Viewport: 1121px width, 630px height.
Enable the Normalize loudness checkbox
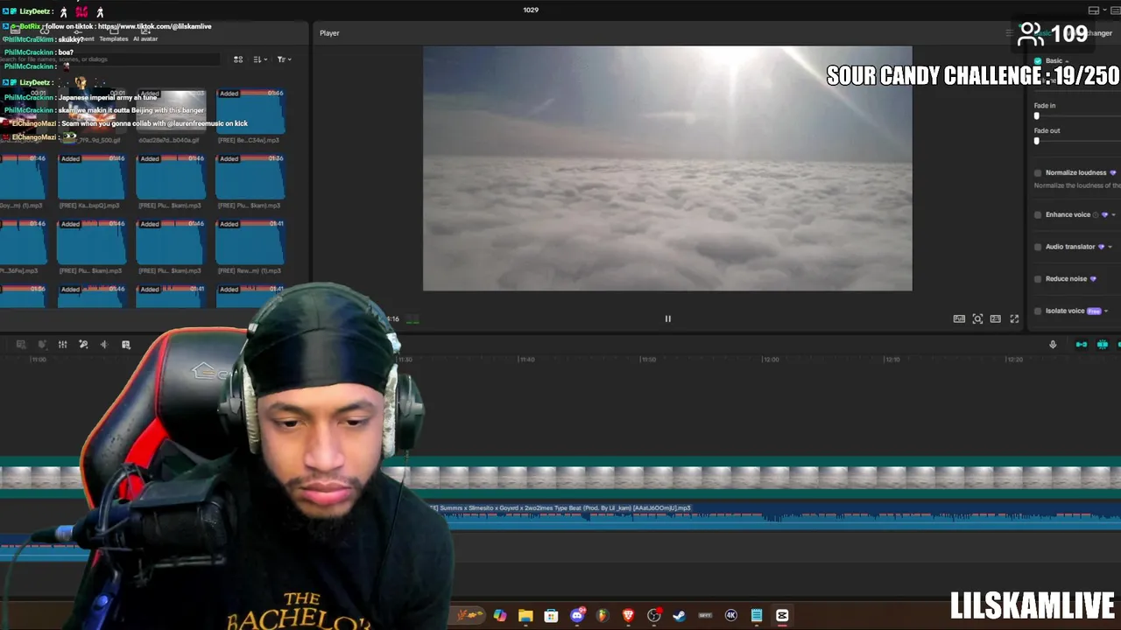coord(1038,172)
